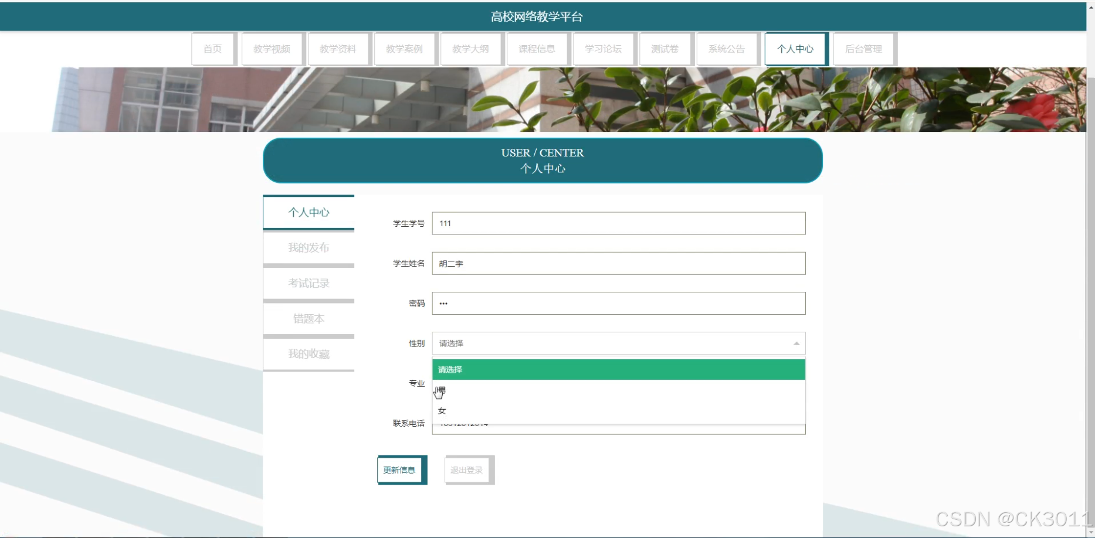This screenshot has width=1095, height=538.
Task: Click the 学生姓名 input field
Action: (x=619, y=263)
